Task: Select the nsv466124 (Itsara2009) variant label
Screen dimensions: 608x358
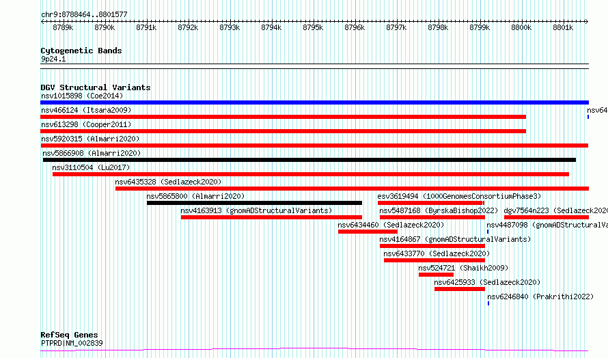Action: [x=86, y=110]
